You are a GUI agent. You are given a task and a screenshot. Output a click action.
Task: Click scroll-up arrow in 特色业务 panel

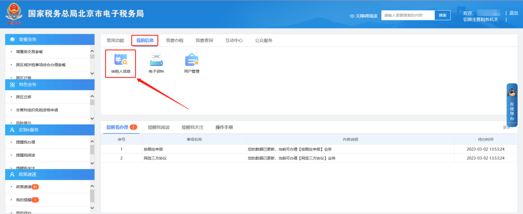point(92,96)
